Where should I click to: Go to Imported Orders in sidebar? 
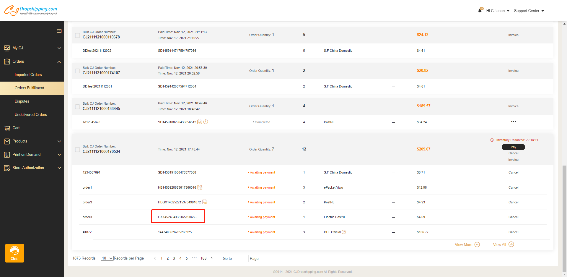(x=28, y=75)
